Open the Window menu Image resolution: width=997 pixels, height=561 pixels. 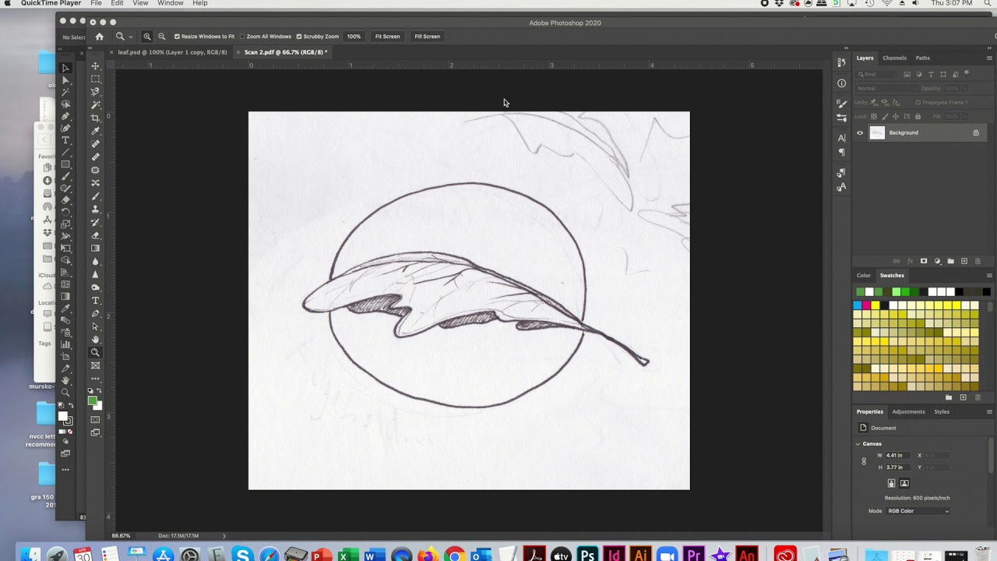171,3
